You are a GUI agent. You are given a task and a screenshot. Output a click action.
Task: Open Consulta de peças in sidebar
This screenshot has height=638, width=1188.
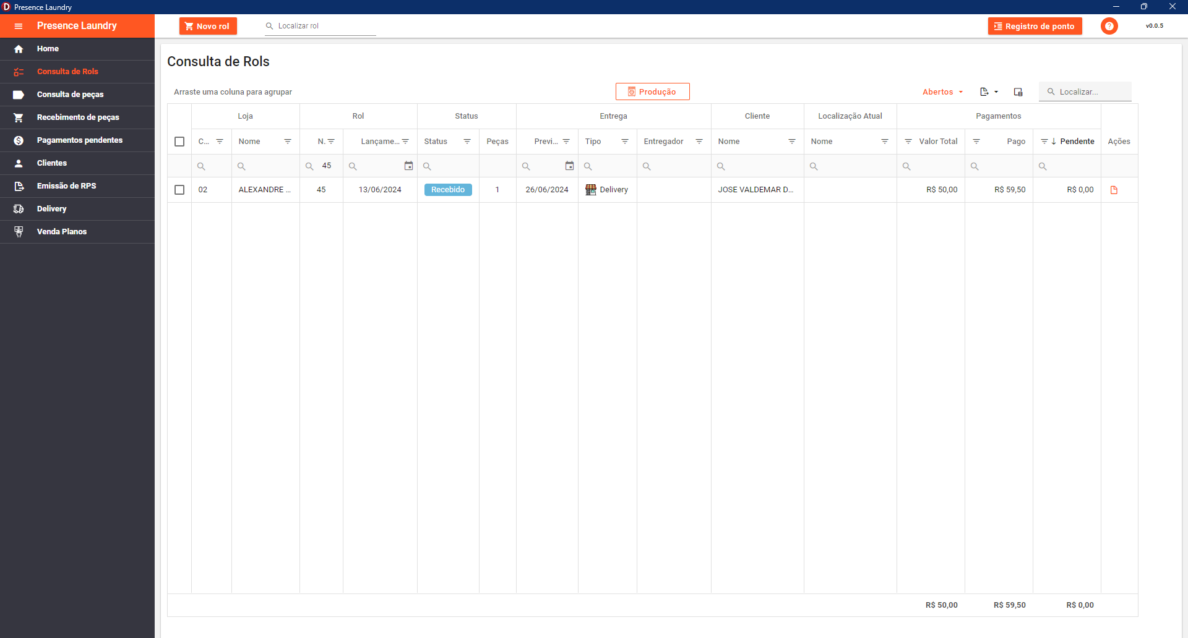77,95
